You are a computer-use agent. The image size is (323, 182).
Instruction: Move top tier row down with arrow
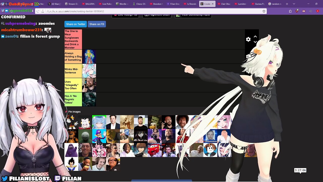tap(255, 42)
